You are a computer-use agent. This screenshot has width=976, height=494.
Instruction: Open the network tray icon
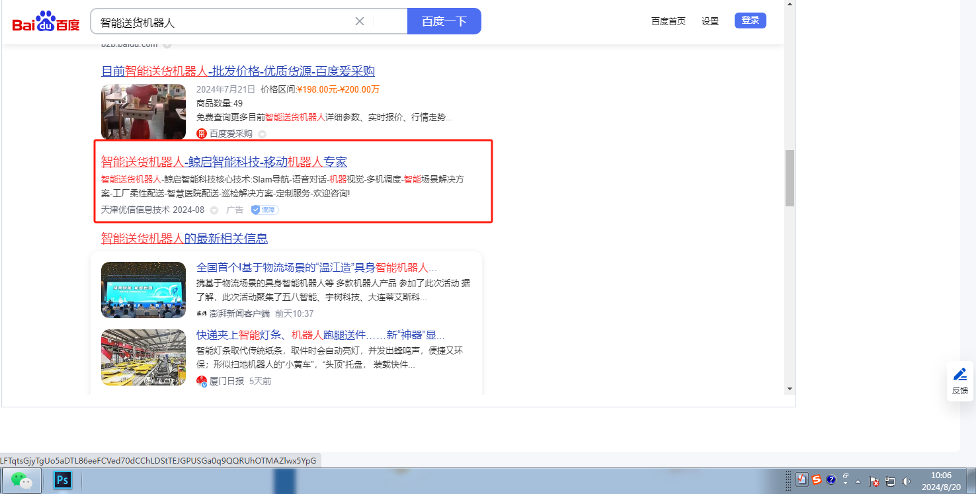point(890,481)
